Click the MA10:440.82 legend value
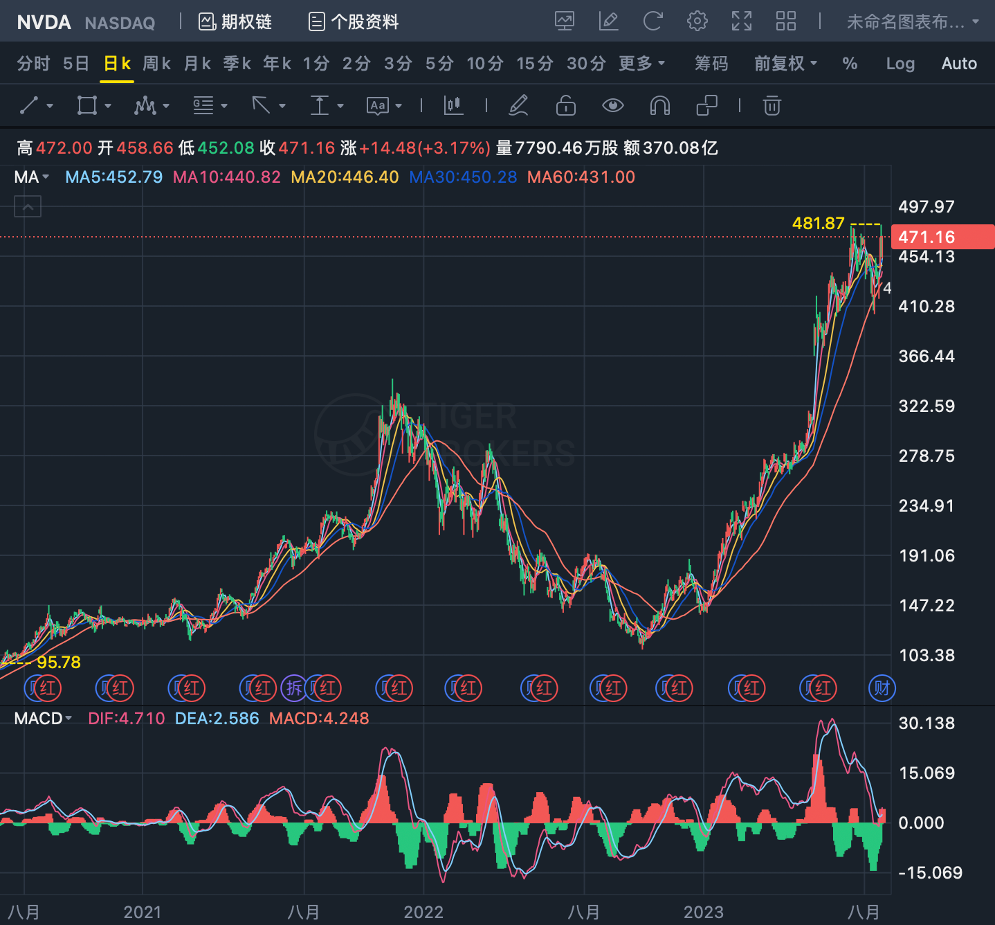The width and height of the screenshot is (995, 925). coord(227,177)
